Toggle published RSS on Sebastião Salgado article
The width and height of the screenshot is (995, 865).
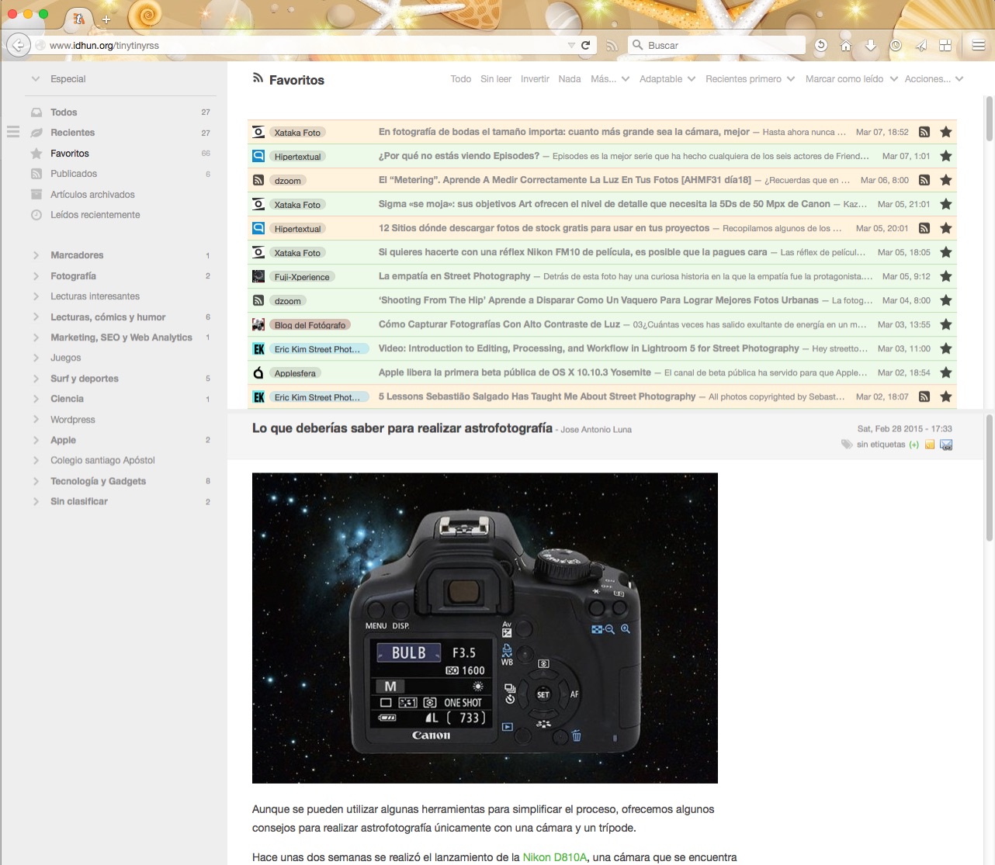924,396
